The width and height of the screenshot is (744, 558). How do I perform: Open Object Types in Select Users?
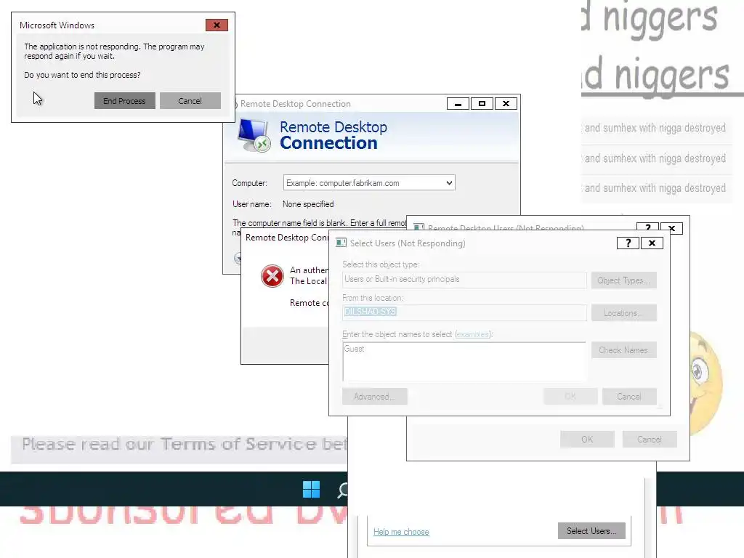(x=624, y=280)
